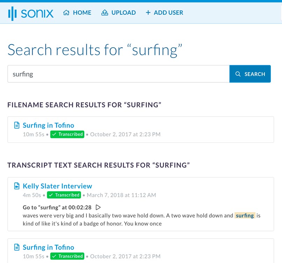The image size is (282, 263).
Task: Click the plus icon next to ADD USER
Action: tap(148, 12)
